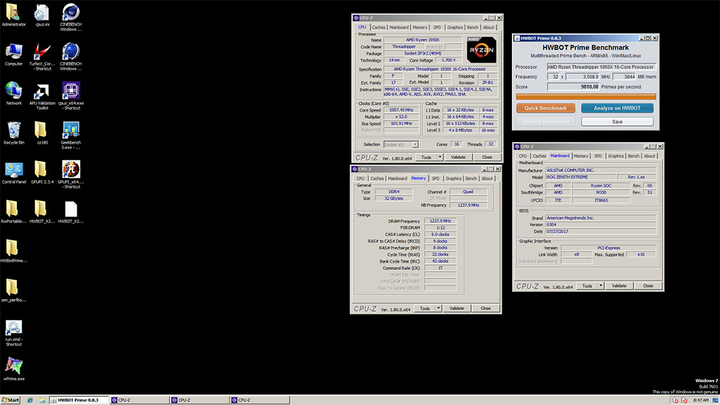Expand the Socket #1 selection dropdown

(x=415, y=144)
